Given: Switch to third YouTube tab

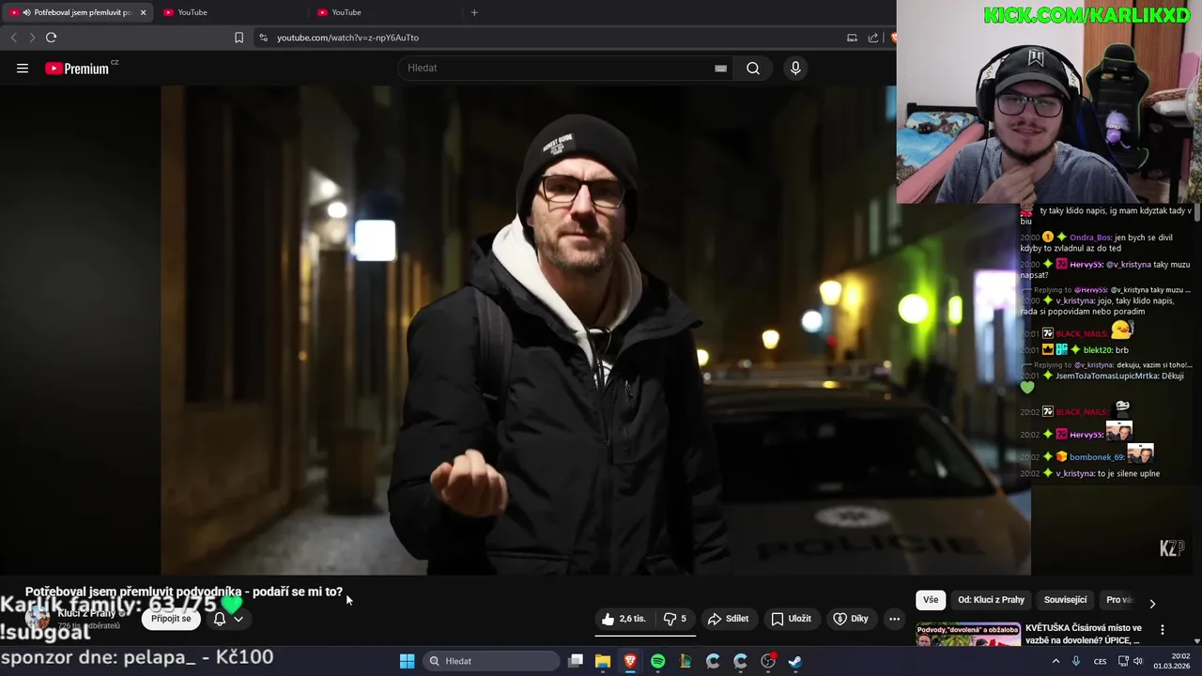Looking at the screenshot, I should 385,12.
